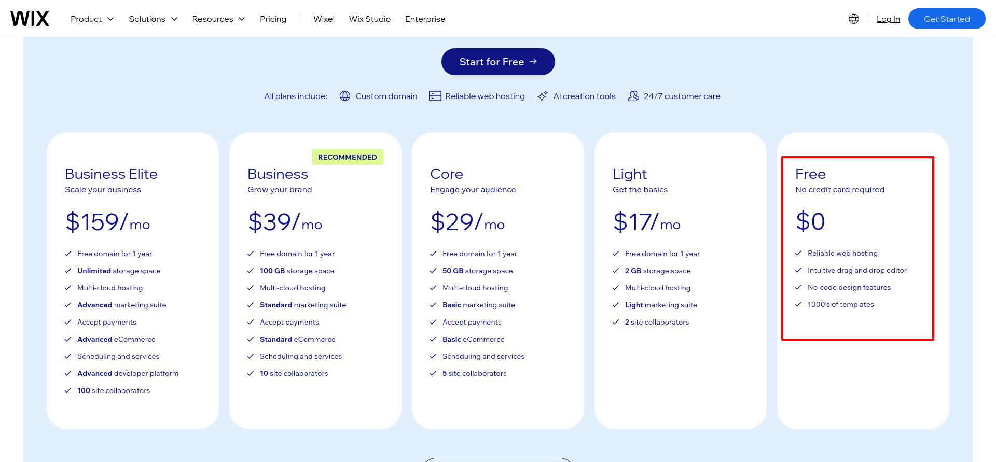Click the $39/mo price
Screen dimensions: 996x462
[285, 222]
